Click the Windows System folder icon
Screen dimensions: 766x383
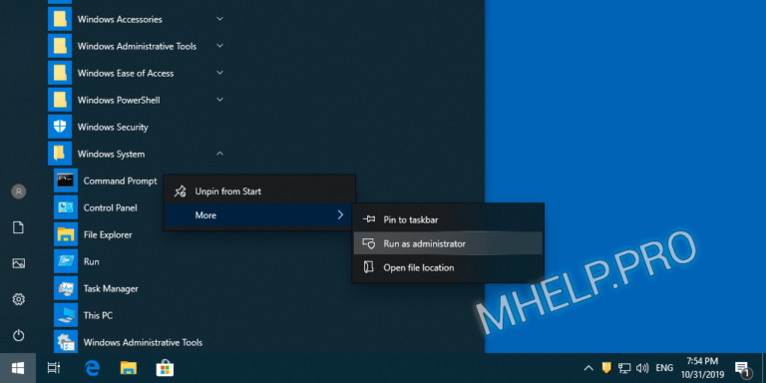pos(60,154)
